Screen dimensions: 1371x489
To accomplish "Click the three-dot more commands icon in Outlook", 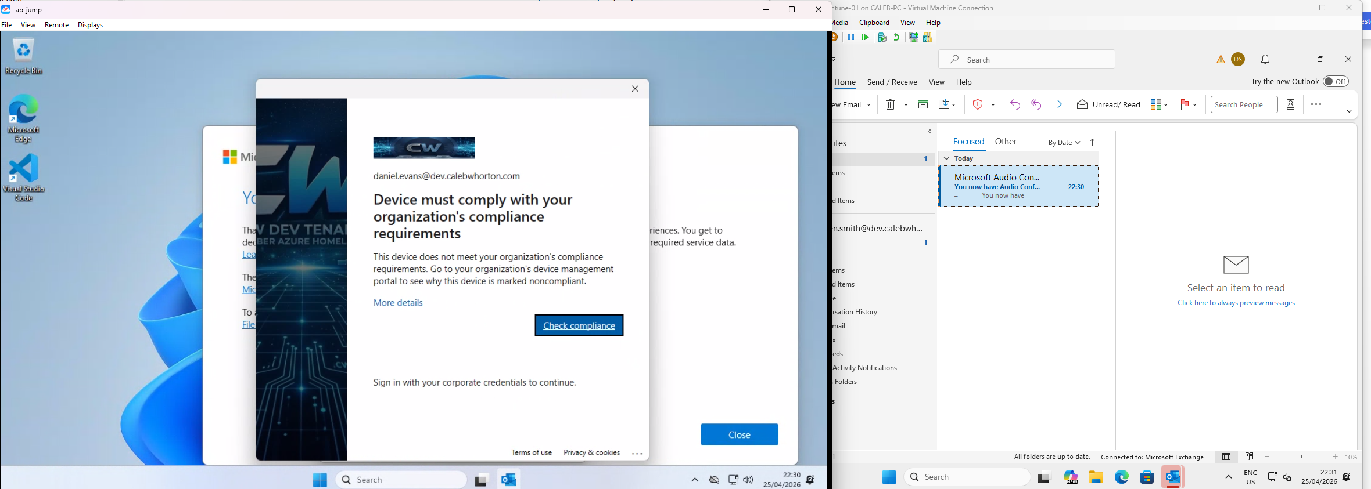I will pos(1316,104).
